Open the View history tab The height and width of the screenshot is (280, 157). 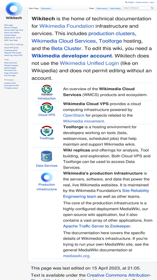click(x=115, y=8)
